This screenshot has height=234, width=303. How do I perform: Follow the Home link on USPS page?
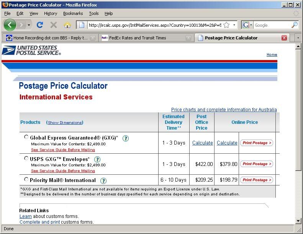[272, 55]
